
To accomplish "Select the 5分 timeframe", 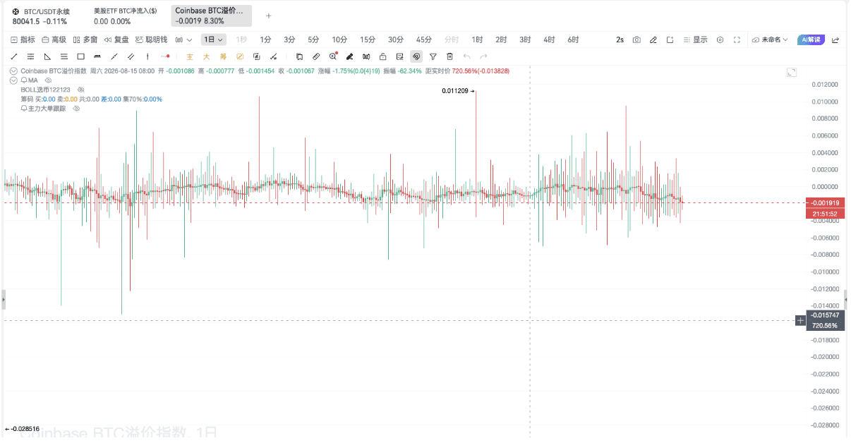I will (313, 40).
